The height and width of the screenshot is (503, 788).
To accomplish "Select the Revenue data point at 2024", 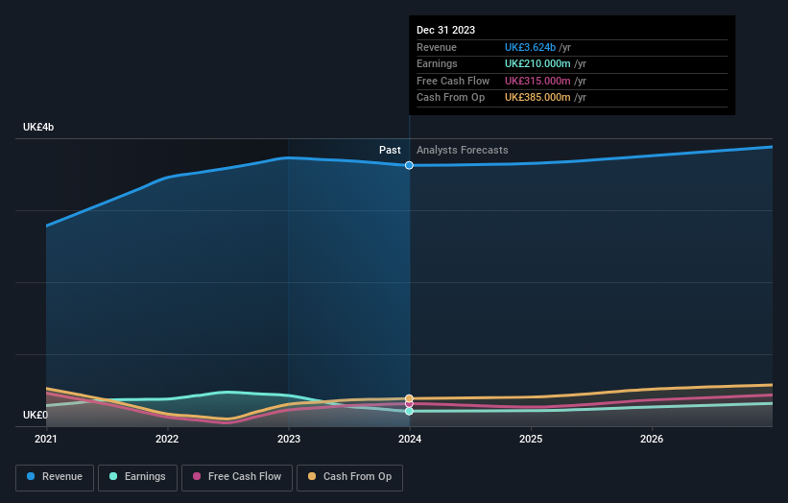I will tap(409, 165).
